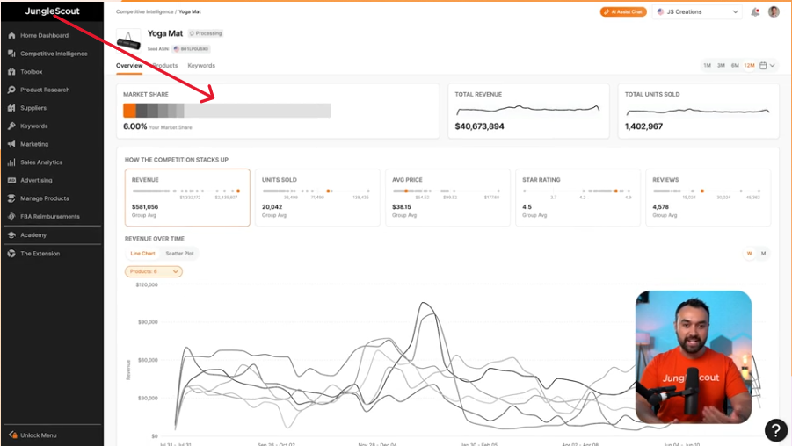792x446 pixels.
Task: Select the 1M time range
Action: tap(707, 66)
